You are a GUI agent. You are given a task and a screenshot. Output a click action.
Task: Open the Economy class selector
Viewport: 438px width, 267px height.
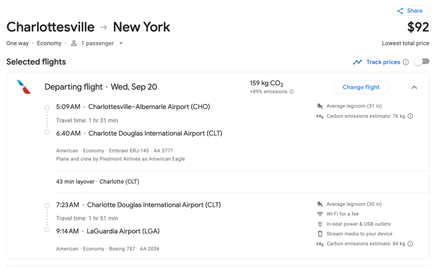coord(49,43)
